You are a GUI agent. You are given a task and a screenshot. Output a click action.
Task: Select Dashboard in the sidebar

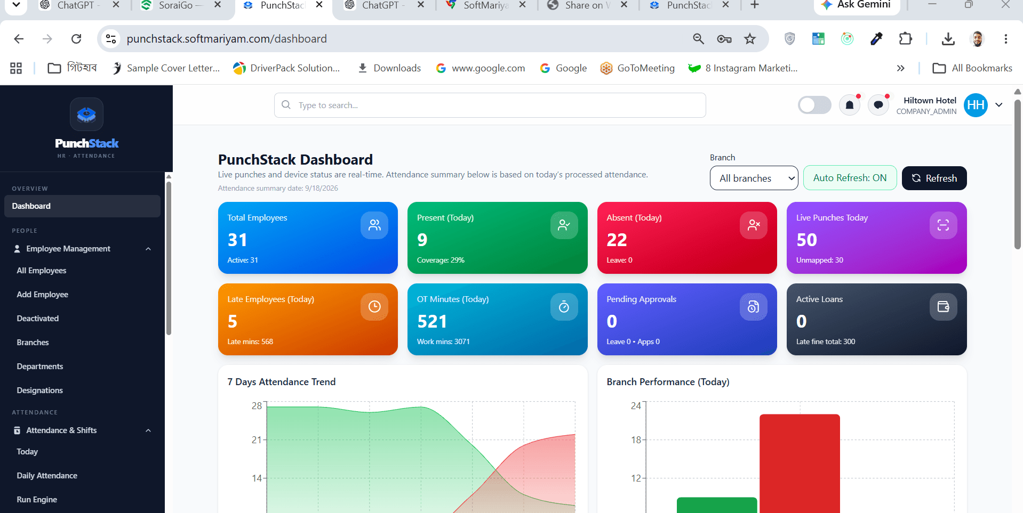[x=82, y=206]
